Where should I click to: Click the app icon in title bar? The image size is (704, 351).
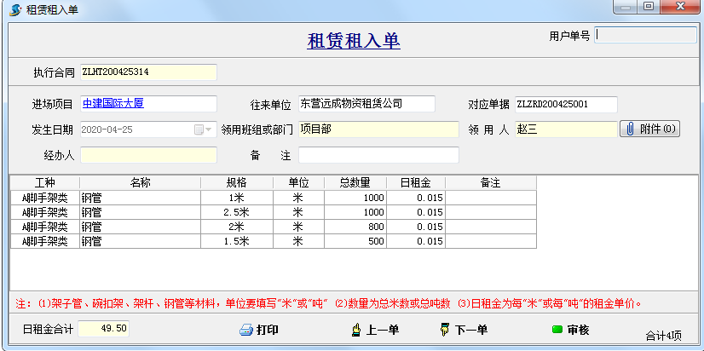coord(14,9)
